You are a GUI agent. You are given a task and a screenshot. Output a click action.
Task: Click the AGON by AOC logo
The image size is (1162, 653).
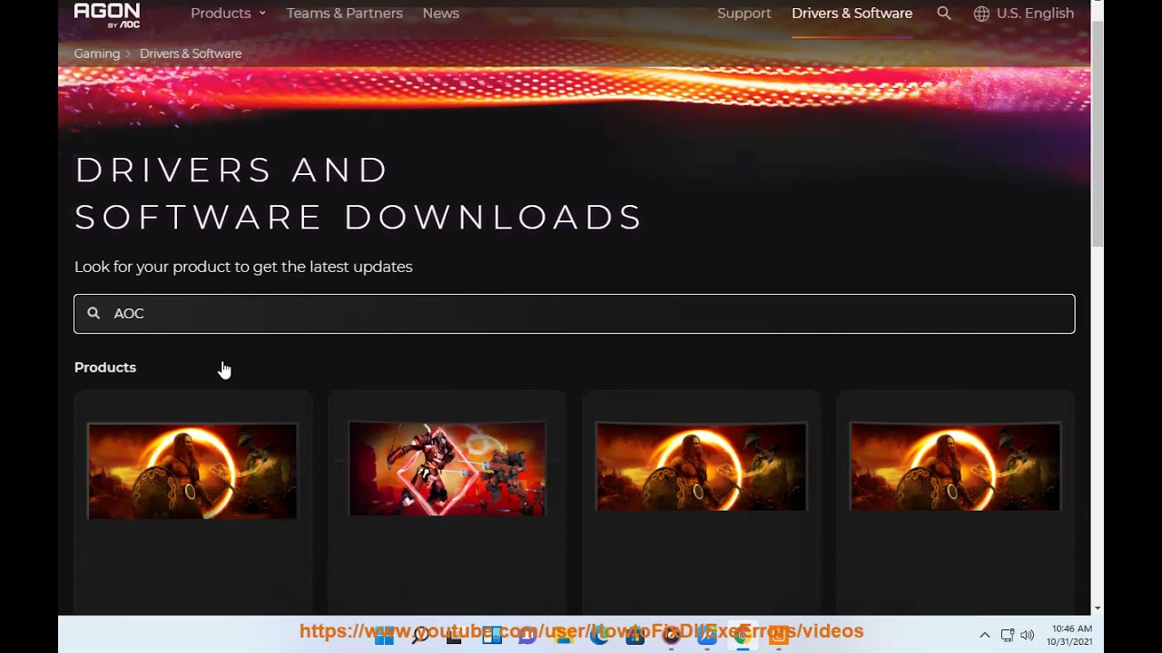point(107,15)
